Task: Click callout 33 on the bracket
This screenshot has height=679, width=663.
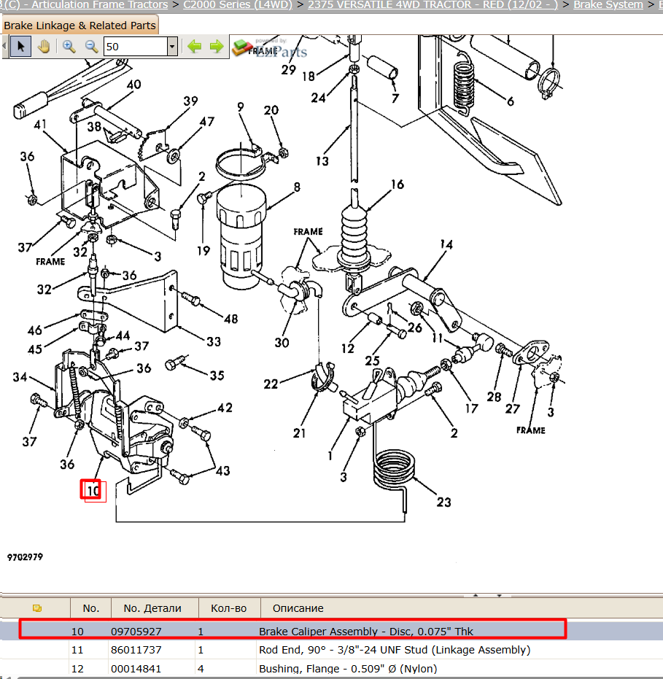Action: [x=214, y=341]
